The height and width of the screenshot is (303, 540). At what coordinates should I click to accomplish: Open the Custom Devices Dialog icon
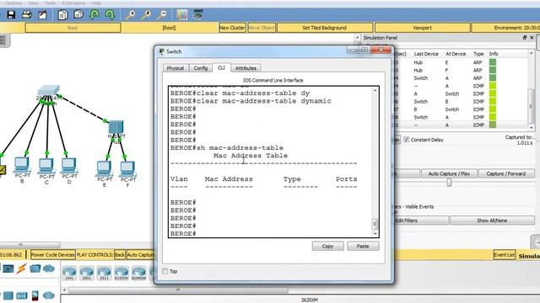[198, 15]
